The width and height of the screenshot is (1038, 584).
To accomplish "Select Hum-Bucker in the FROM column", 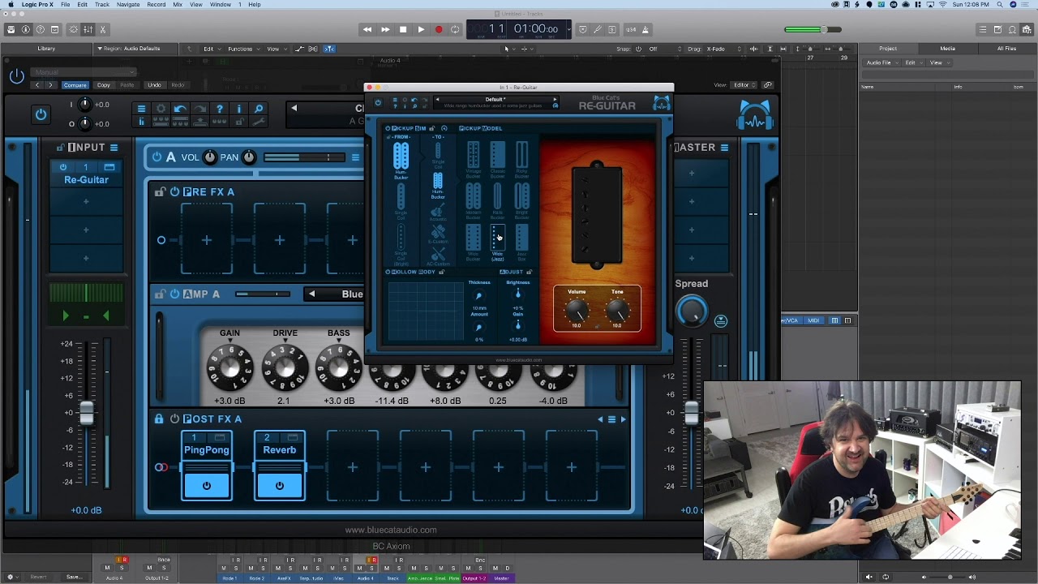I will [x=401, y=160].
